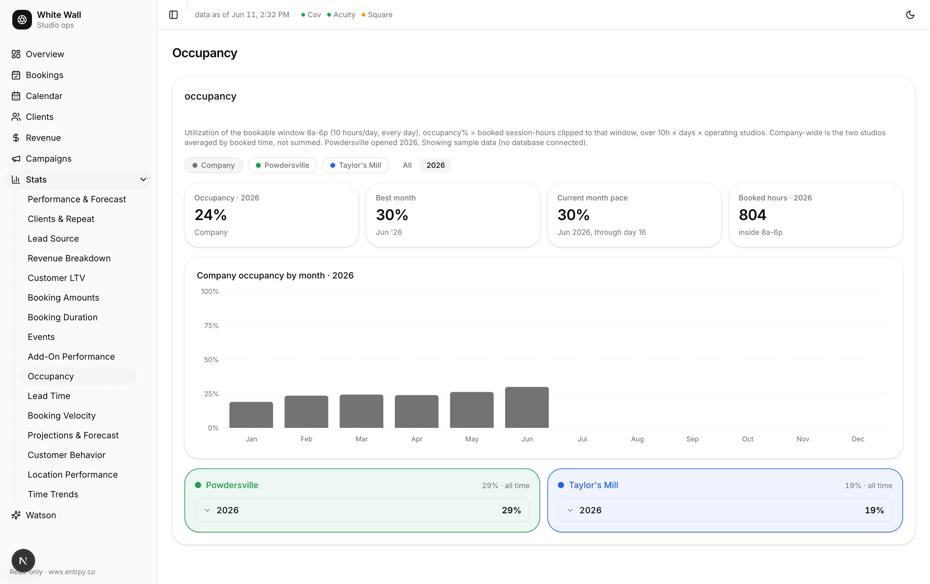Click the Apr occupancy bar

417,412
